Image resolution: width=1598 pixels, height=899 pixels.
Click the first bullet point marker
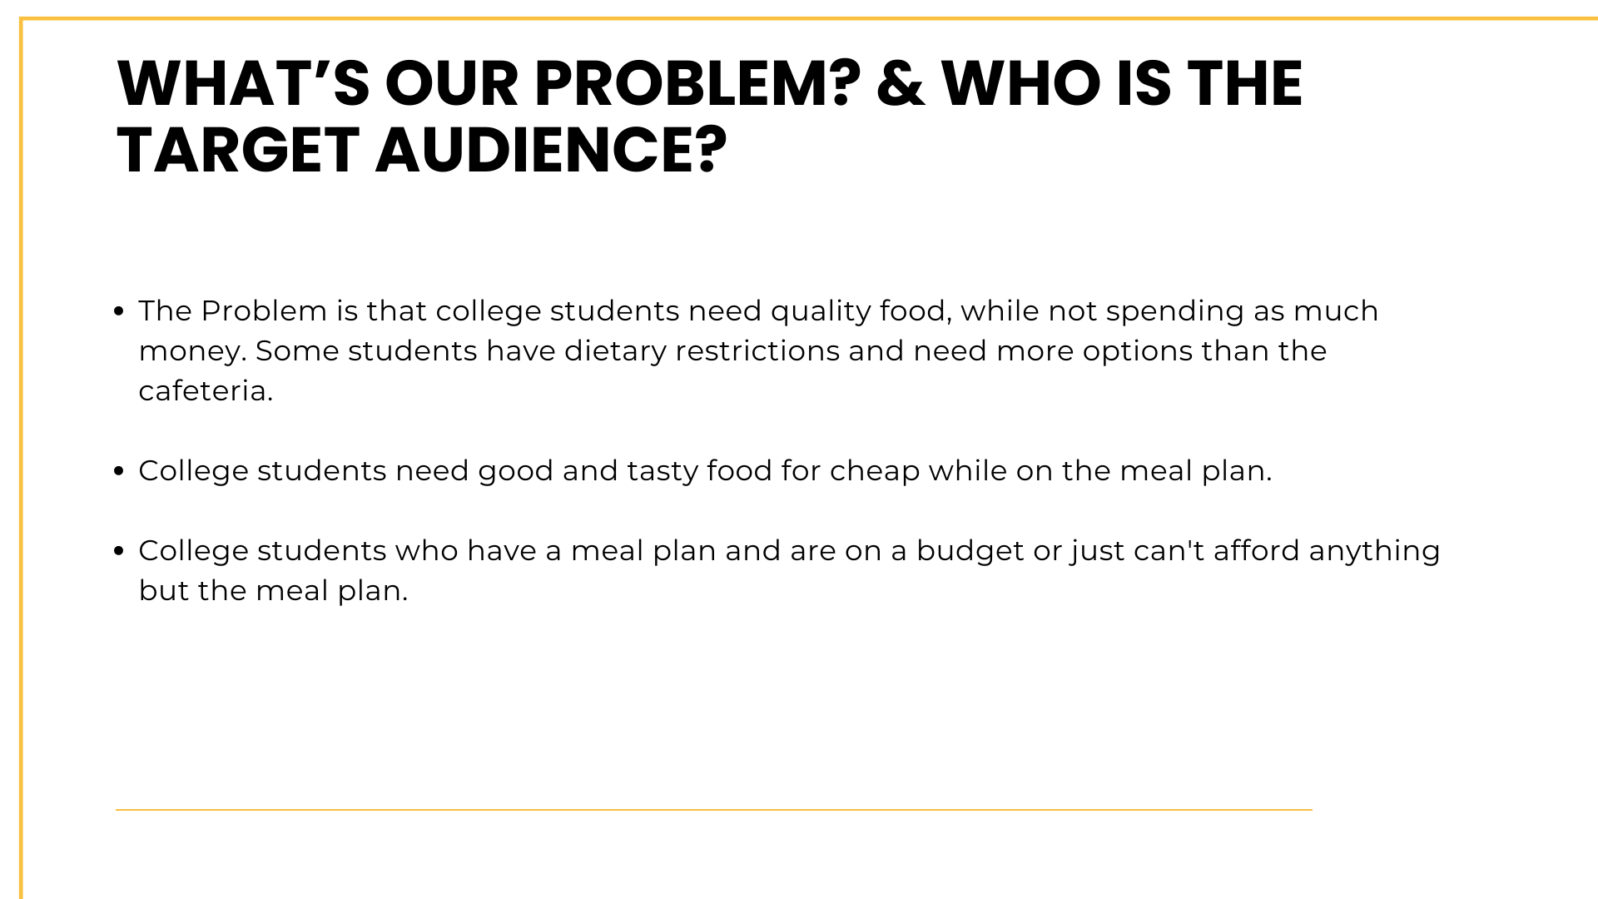click(x=119, y=312)
